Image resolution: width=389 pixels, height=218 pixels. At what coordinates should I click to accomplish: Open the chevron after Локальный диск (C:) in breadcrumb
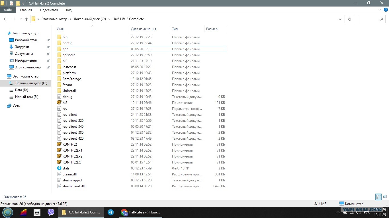pos(109,19)
